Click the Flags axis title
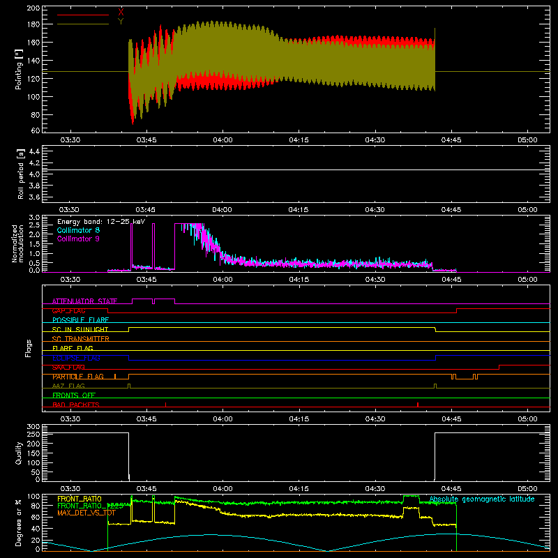The width and height of the screenshot is (558, 558). (28, 348)
